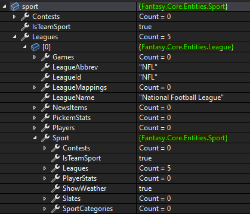Click the wrench icon for LeagueName
This screenshot has width=250, height=214.
pos(45,97)
